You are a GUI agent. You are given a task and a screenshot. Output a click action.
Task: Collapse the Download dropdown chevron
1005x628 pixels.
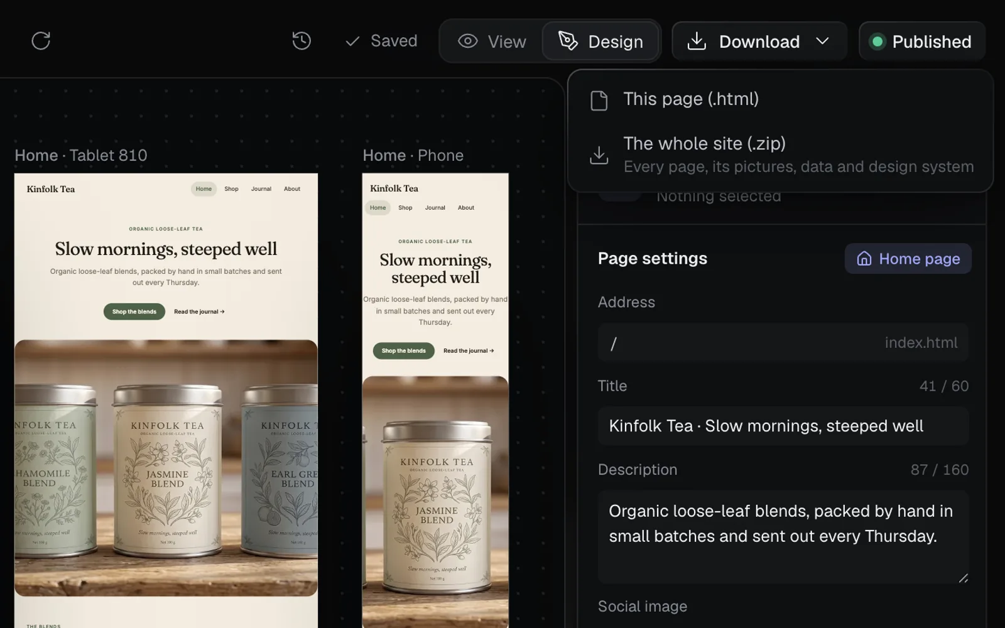point(822,41)
